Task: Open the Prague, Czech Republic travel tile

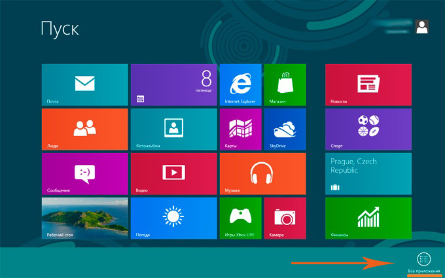Action: point(368,174)
